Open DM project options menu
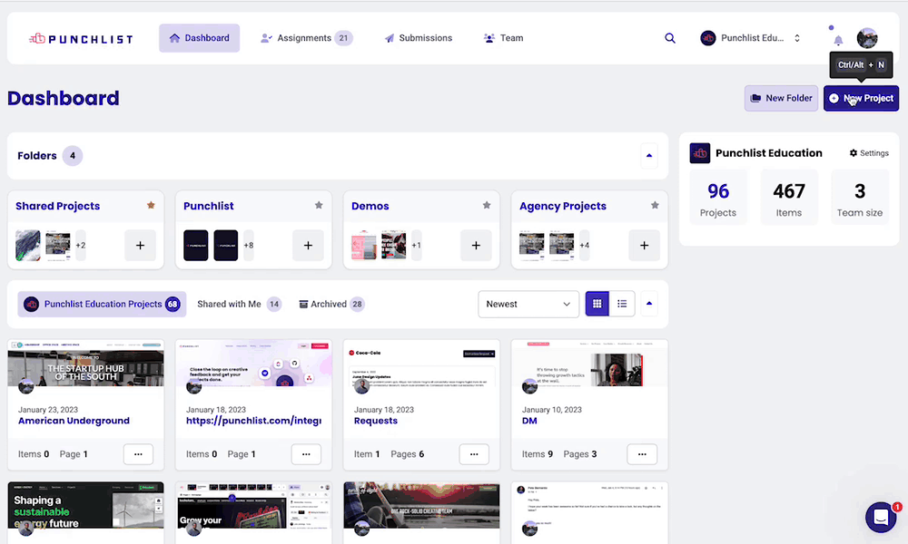Image resolution: width=908 pixels, height=544 pixels. (x=642, y=454)
